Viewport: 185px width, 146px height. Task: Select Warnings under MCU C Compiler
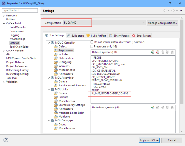pyautogui.click(x=64, y=66)
